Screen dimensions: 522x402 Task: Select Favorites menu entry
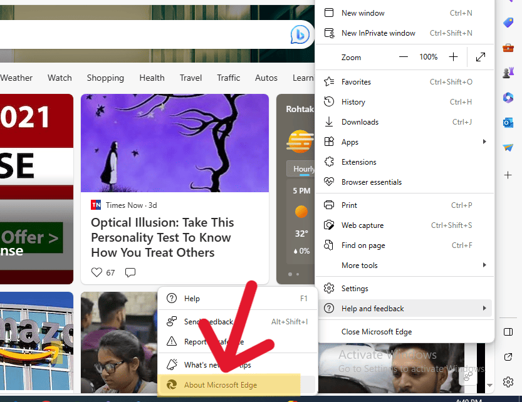(x=404, y=82)
